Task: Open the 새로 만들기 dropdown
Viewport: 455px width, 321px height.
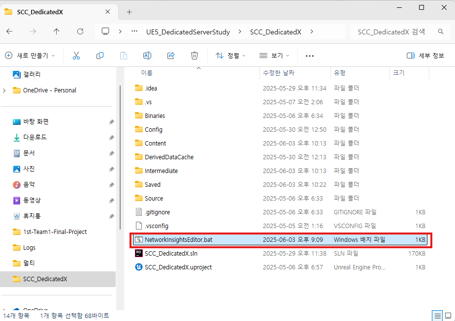Action: click(30, 56)
